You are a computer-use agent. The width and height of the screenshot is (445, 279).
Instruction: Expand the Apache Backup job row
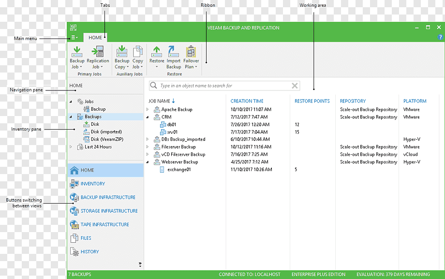pyautogui.click(x=148, y=109)
